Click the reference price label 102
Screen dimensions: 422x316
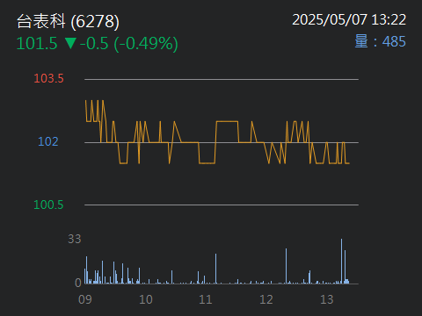pyautogui.click(x=48, y=141)
